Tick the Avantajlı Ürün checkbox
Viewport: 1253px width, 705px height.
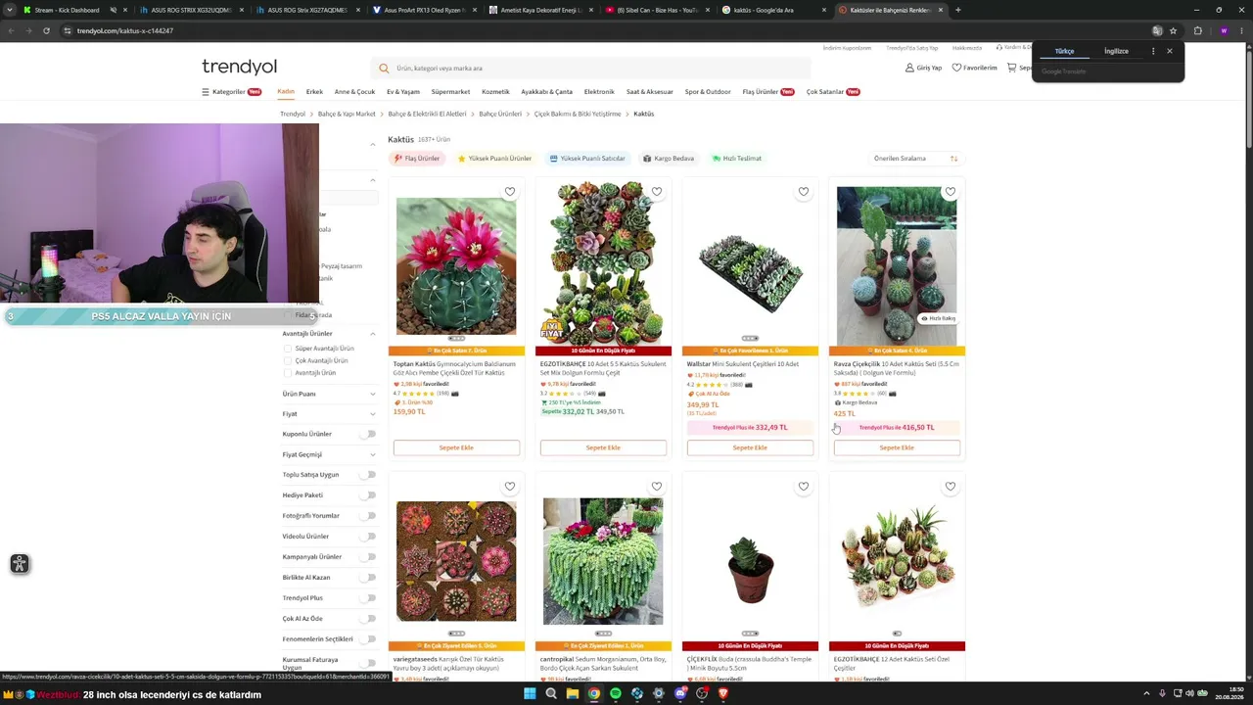[x=287, y=373]
